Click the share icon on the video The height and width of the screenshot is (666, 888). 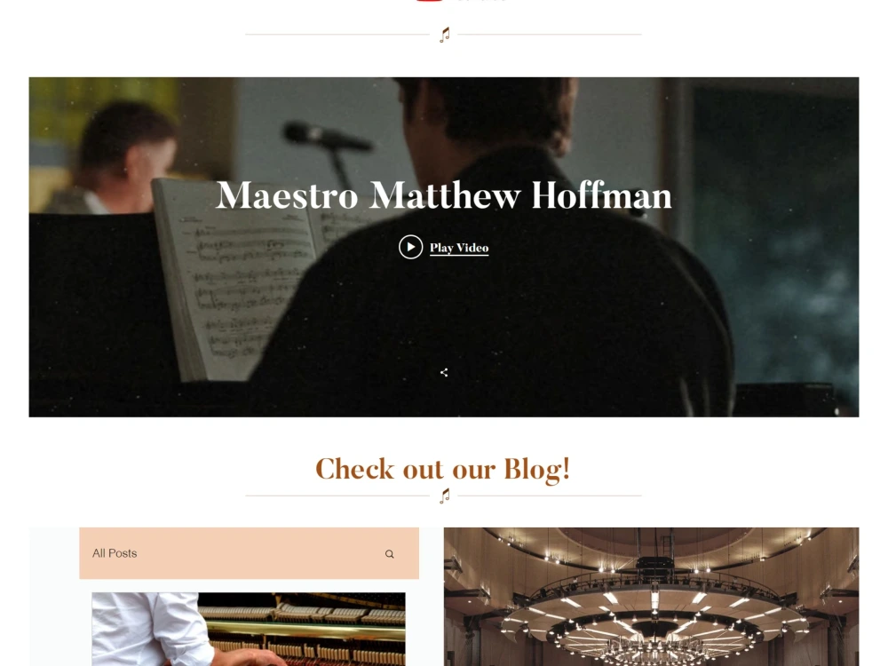pyautogui.click(x=444, y=372)
